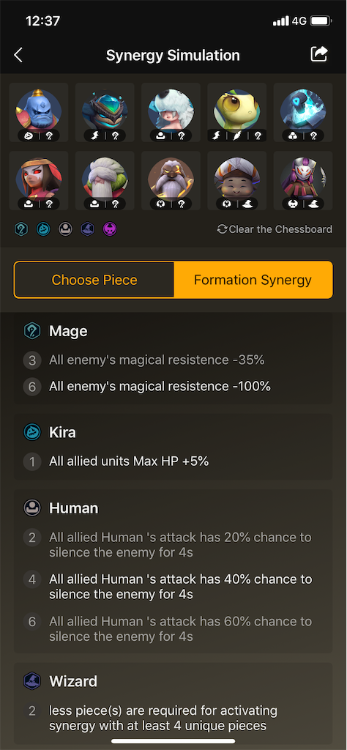Switch to Formation Synergy tab
This screenshot has width=347, height=750.
pos(253,280)
